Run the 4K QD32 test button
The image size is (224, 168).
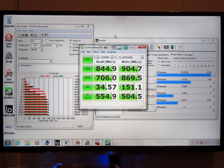pyautogui.click(x=88, y=96)
